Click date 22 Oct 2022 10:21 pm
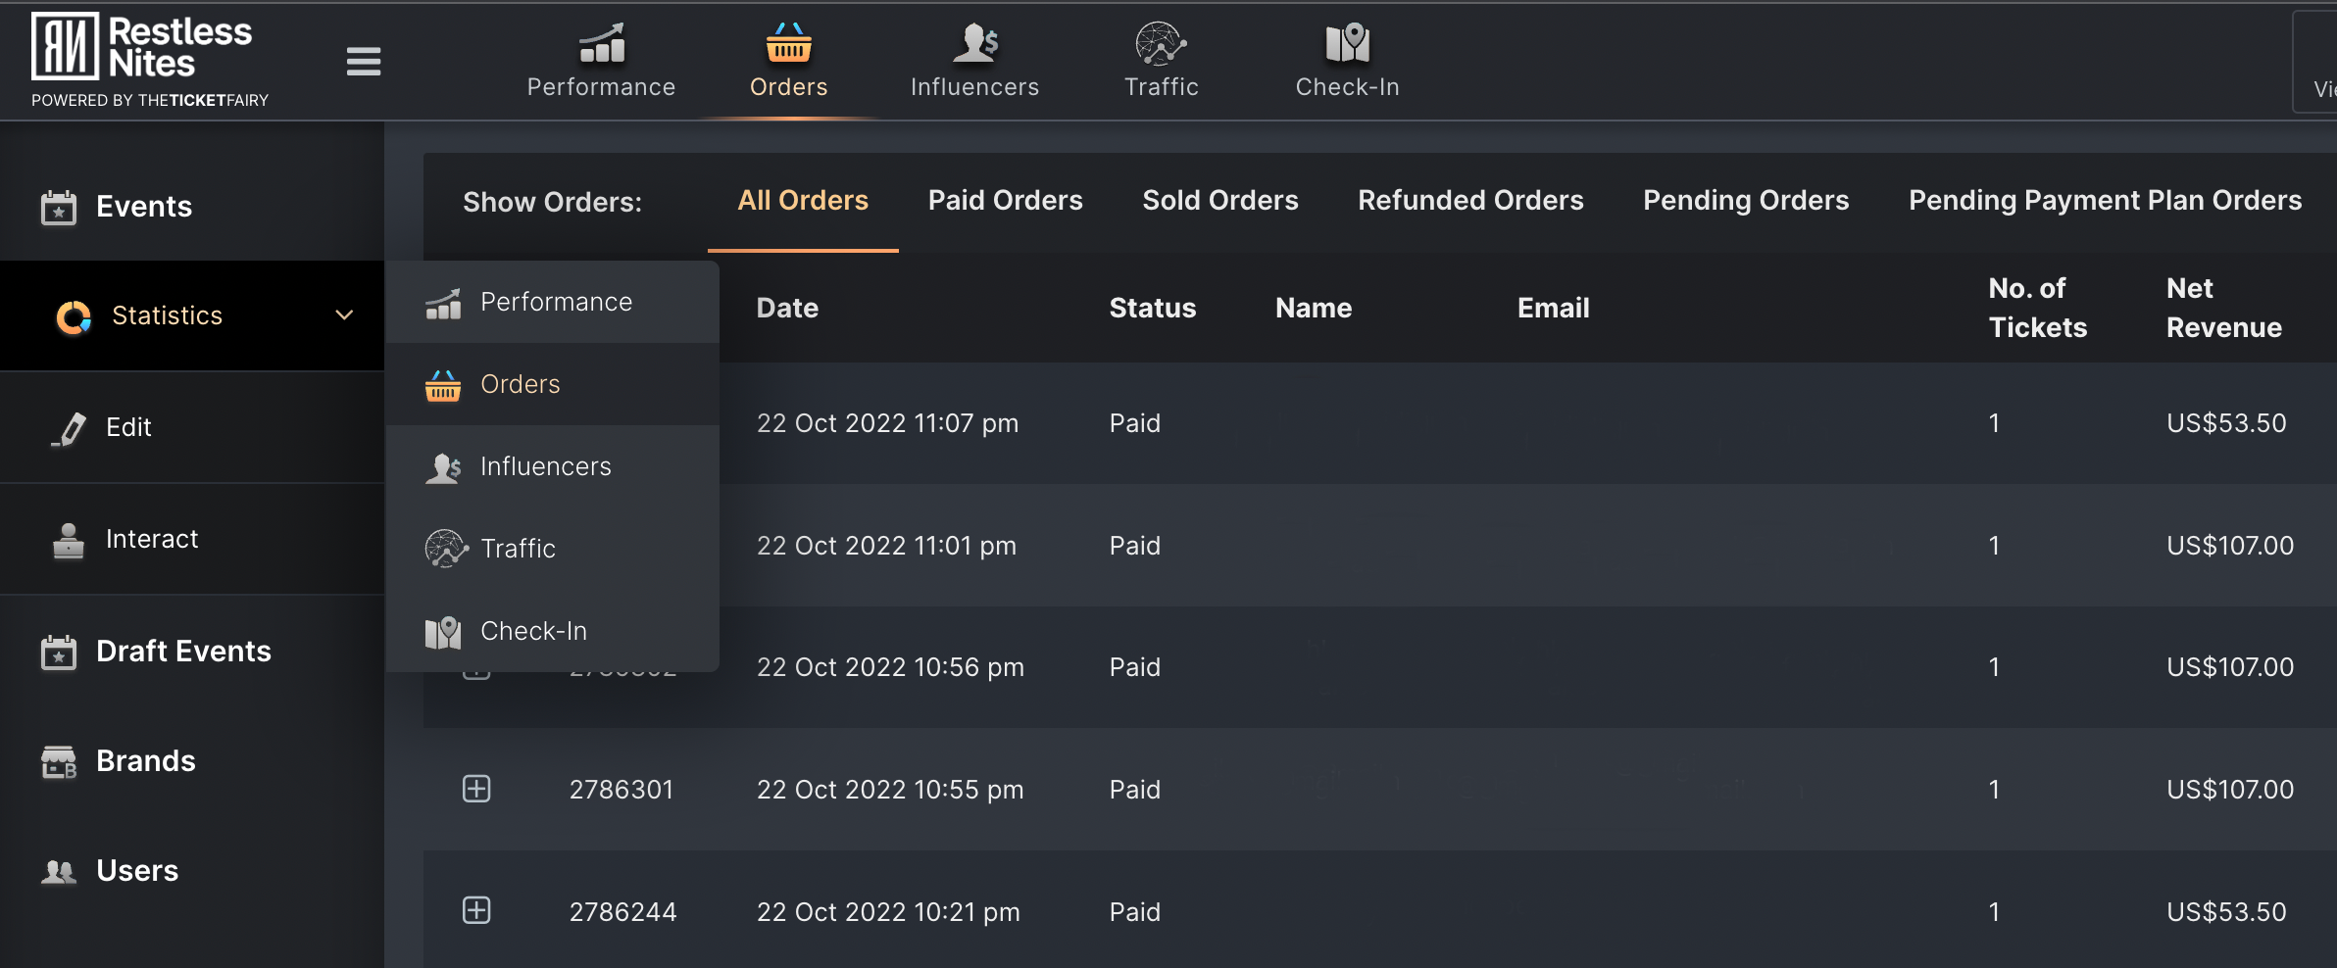The height and width of the screenshot is (968, 2337). click(888, 912)
